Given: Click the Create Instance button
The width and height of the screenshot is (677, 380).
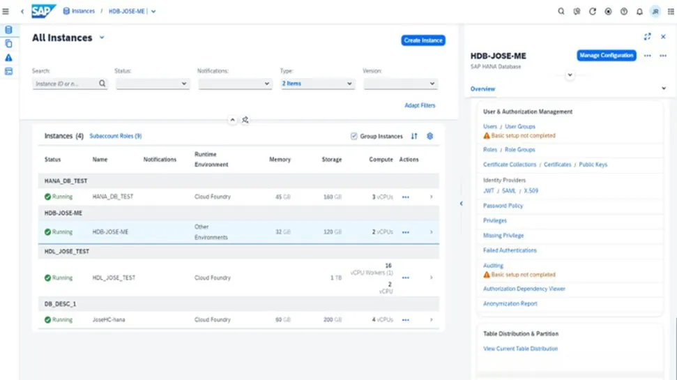Looking at the screenshot, I should (x=423, y=40).
